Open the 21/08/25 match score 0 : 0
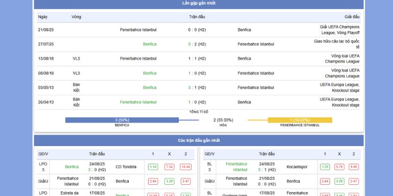This screenshot has height=196, width=393. click(x=196, y=30)
